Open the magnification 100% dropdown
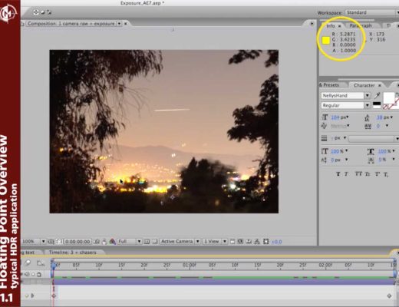399x307 pixels. [x=43, y=242]
